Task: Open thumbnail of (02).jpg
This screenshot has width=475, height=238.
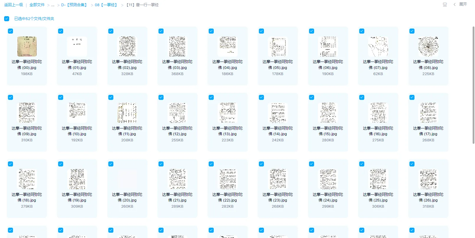Action: click(x=127, y=46)
